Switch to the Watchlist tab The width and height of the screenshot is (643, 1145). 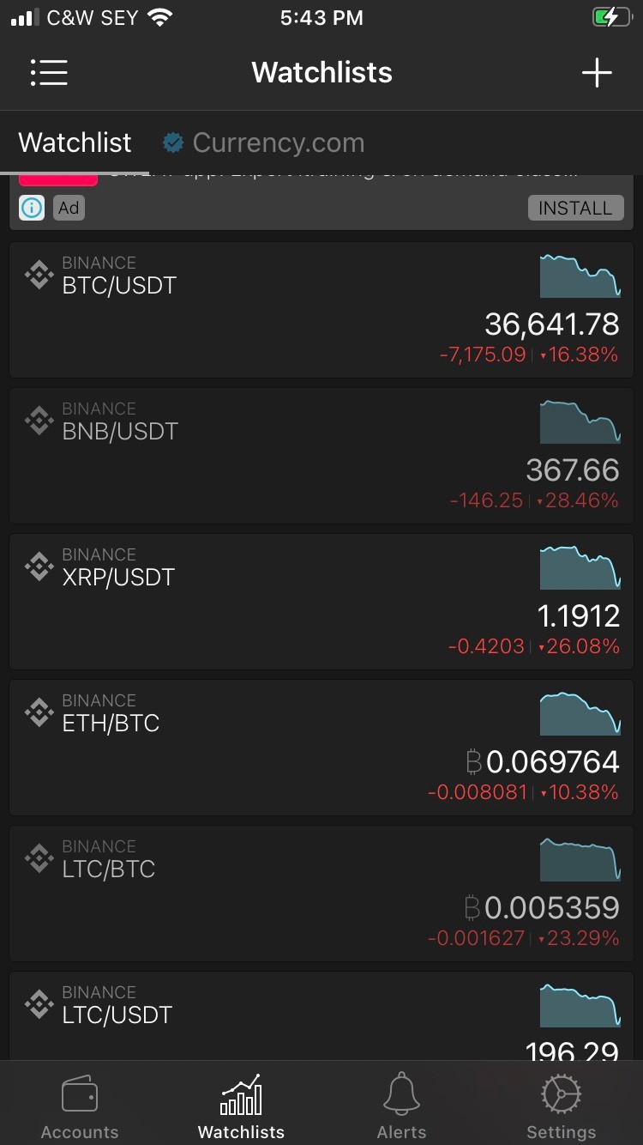click(x=75, y=142)
